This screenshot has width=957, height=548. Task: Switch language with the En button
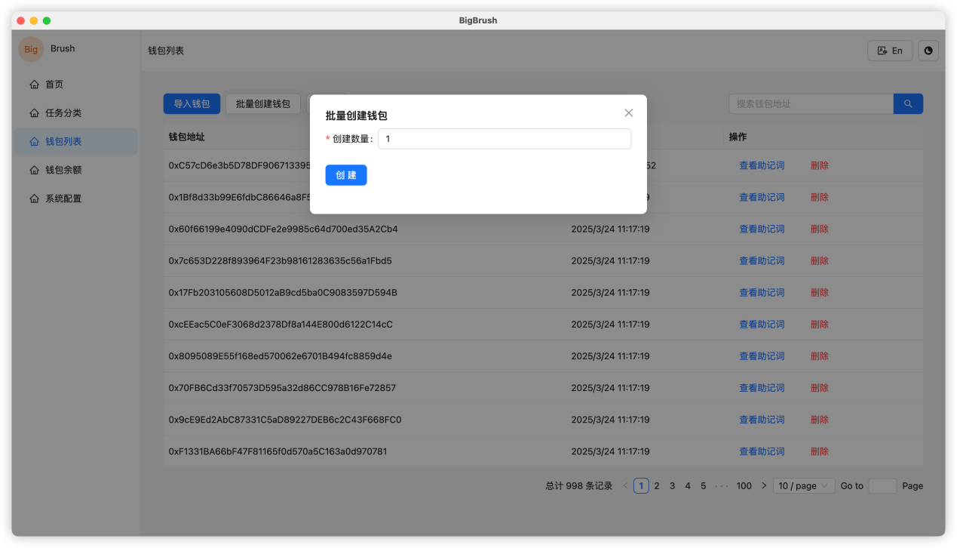point(890,51)
